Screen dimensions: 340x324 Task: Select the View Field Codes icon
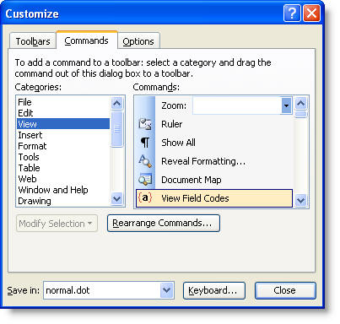tap(145, 198)
